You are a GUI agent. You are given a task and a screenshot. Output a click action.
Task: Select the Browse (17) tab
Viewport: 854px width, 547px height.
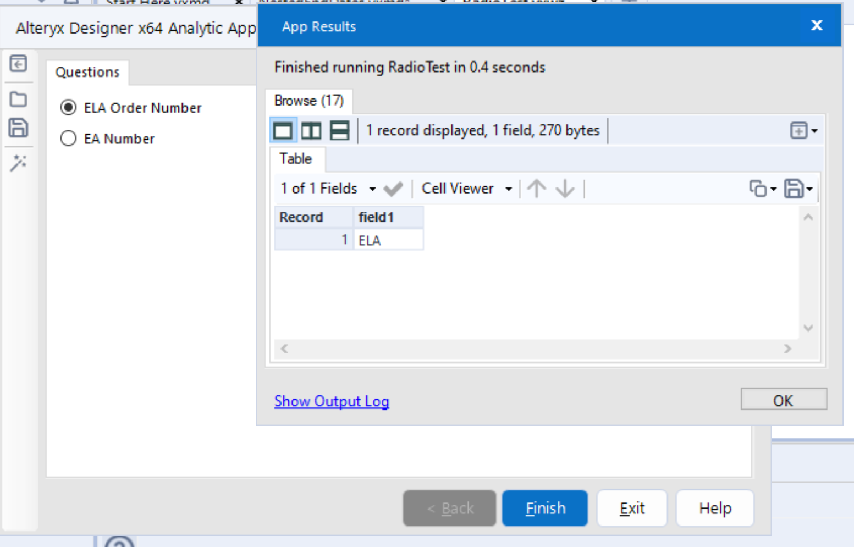coord(309,101)
